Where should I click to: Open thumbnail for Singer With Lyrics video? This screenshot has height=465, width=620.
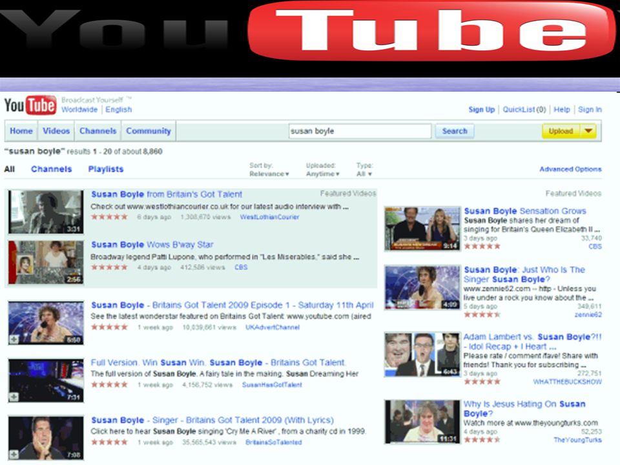click(46, 438)
